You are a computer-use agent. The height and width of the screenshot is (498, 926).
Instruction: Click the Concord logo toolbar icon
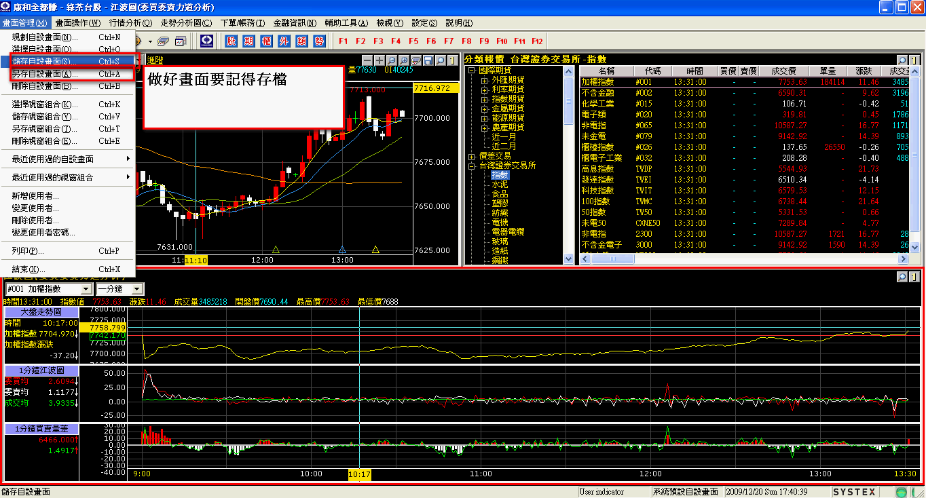point(206,41)
